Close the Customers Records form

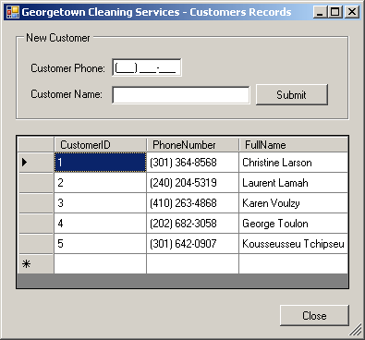314,315
